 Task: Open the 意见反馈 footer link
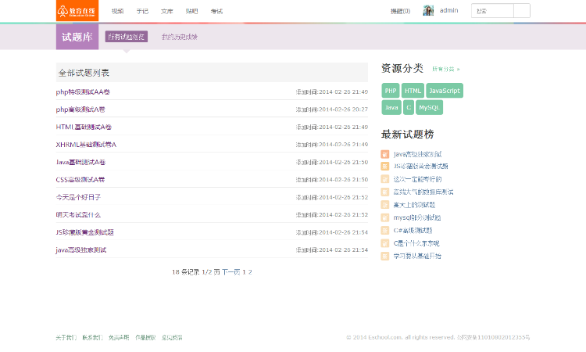click(x=172, y=337)
